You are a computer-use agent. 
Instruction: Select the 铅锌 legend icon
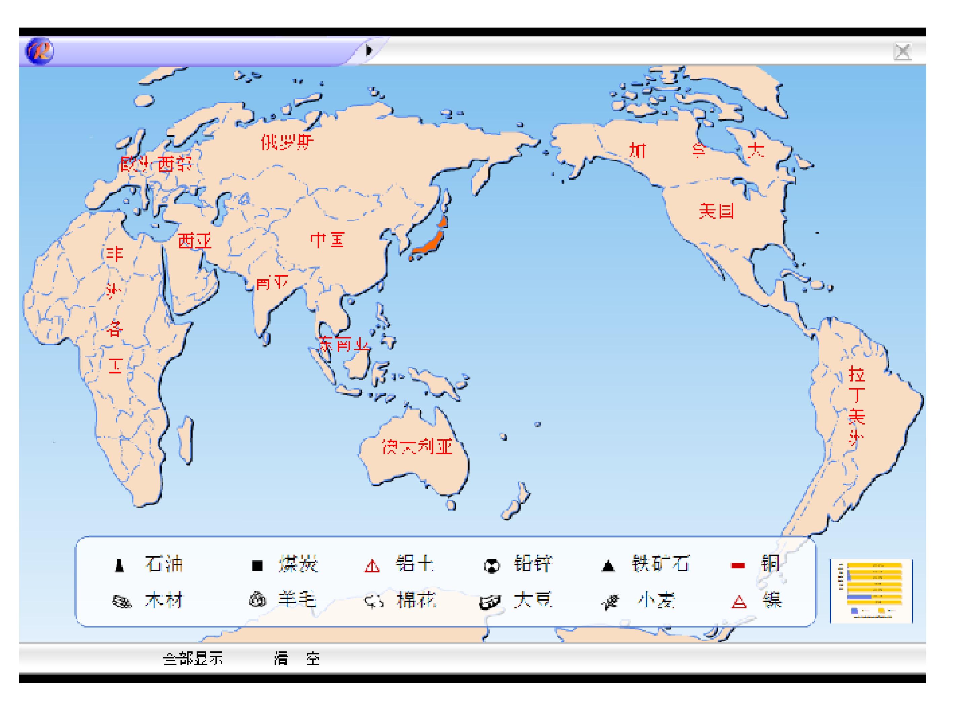[x=491, y=566]
